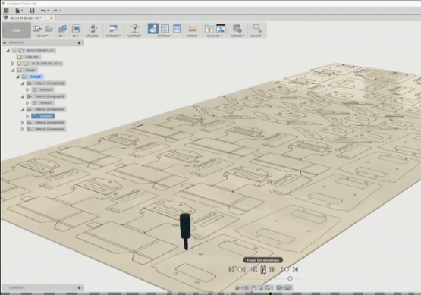Expand the Contour2 operation node
The image size is (421, 295).
tap(27, 90)
